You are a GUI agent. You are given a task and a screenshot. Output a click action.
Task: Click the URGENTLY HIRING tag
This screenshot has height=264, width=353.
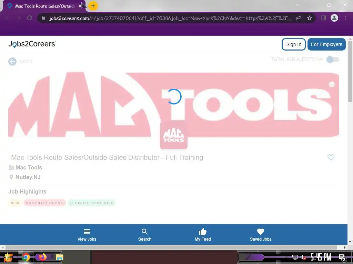click(44, 203)
